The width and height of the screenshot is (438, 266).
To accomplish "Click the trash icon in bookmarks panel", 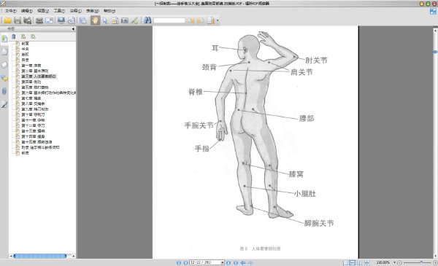I will pyautogui.click(x=13, y=36).
